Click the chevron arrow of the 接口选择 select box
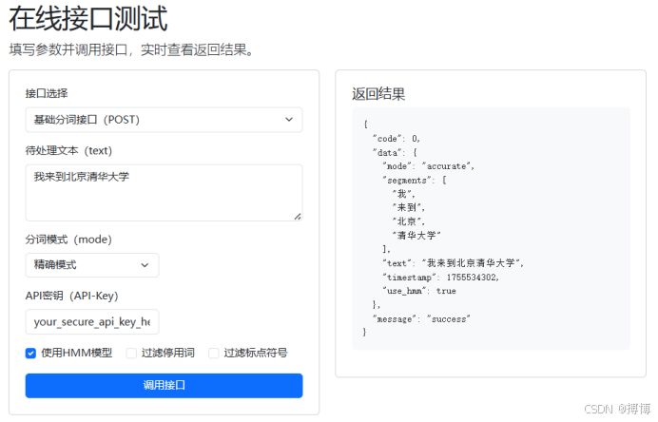Screen dimensions: 658x422 coord(289,120)
